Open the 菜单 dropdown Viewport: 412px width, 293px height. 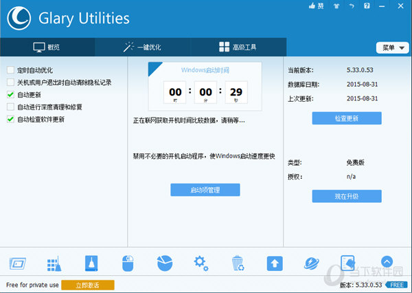393,47
